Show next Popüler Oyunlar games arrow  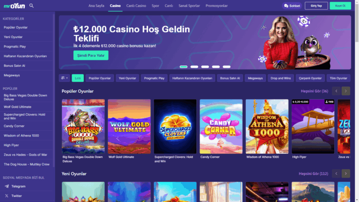click(x=346, y=91)
